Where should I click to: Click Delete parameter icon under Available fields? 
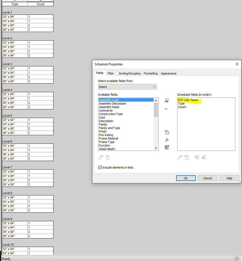tap(108, 157)
